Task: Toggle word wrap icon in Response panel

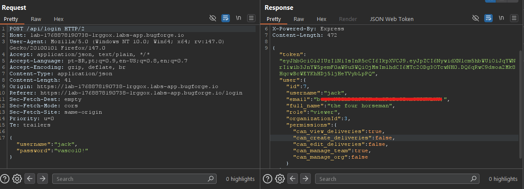Action: click(x=488, y=18)
